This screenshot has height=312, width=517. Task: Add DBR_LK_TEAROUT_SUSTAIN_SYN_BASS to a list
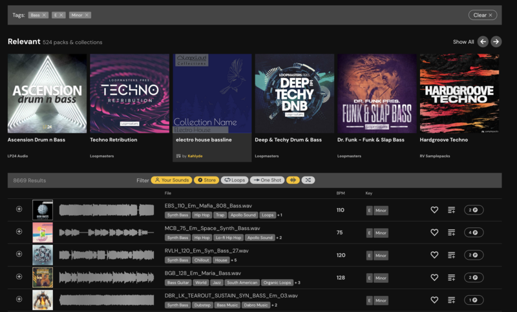(451, 300)
